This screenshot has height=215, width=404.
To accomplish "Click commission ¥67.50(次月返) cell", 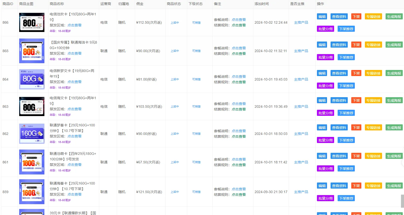I will [x=148, y=162].
